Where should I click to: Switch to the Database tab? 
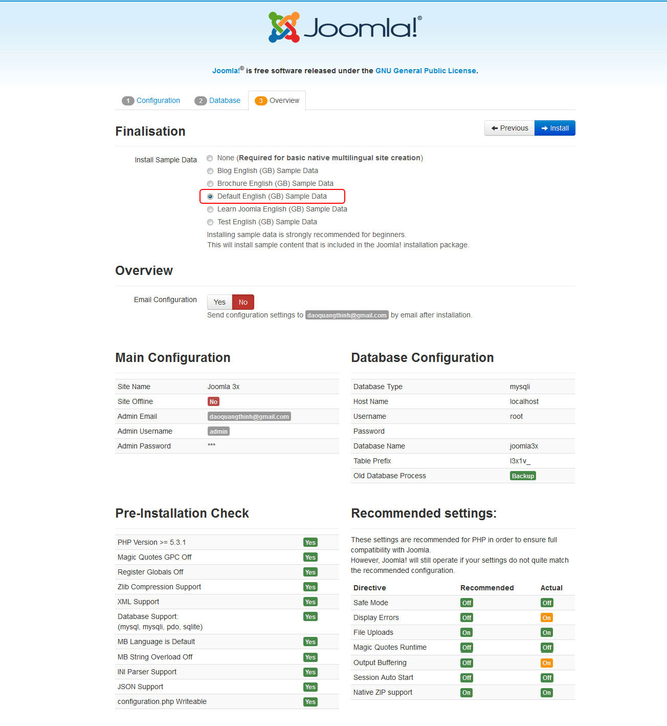coord(225,101)
